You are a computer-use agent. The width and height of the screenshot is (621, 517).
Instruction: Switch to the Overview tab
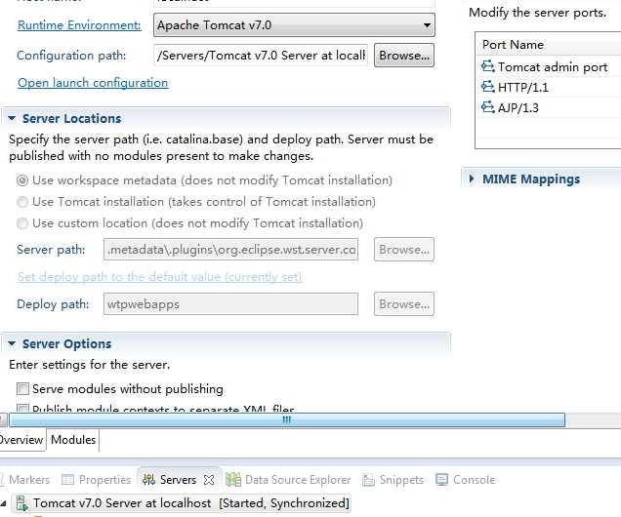point(21,440)
